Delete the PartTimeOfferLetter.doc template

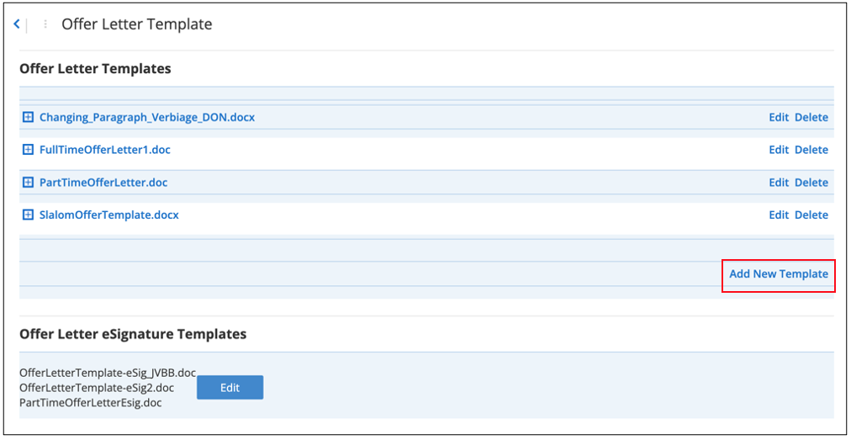click(811, 183)
